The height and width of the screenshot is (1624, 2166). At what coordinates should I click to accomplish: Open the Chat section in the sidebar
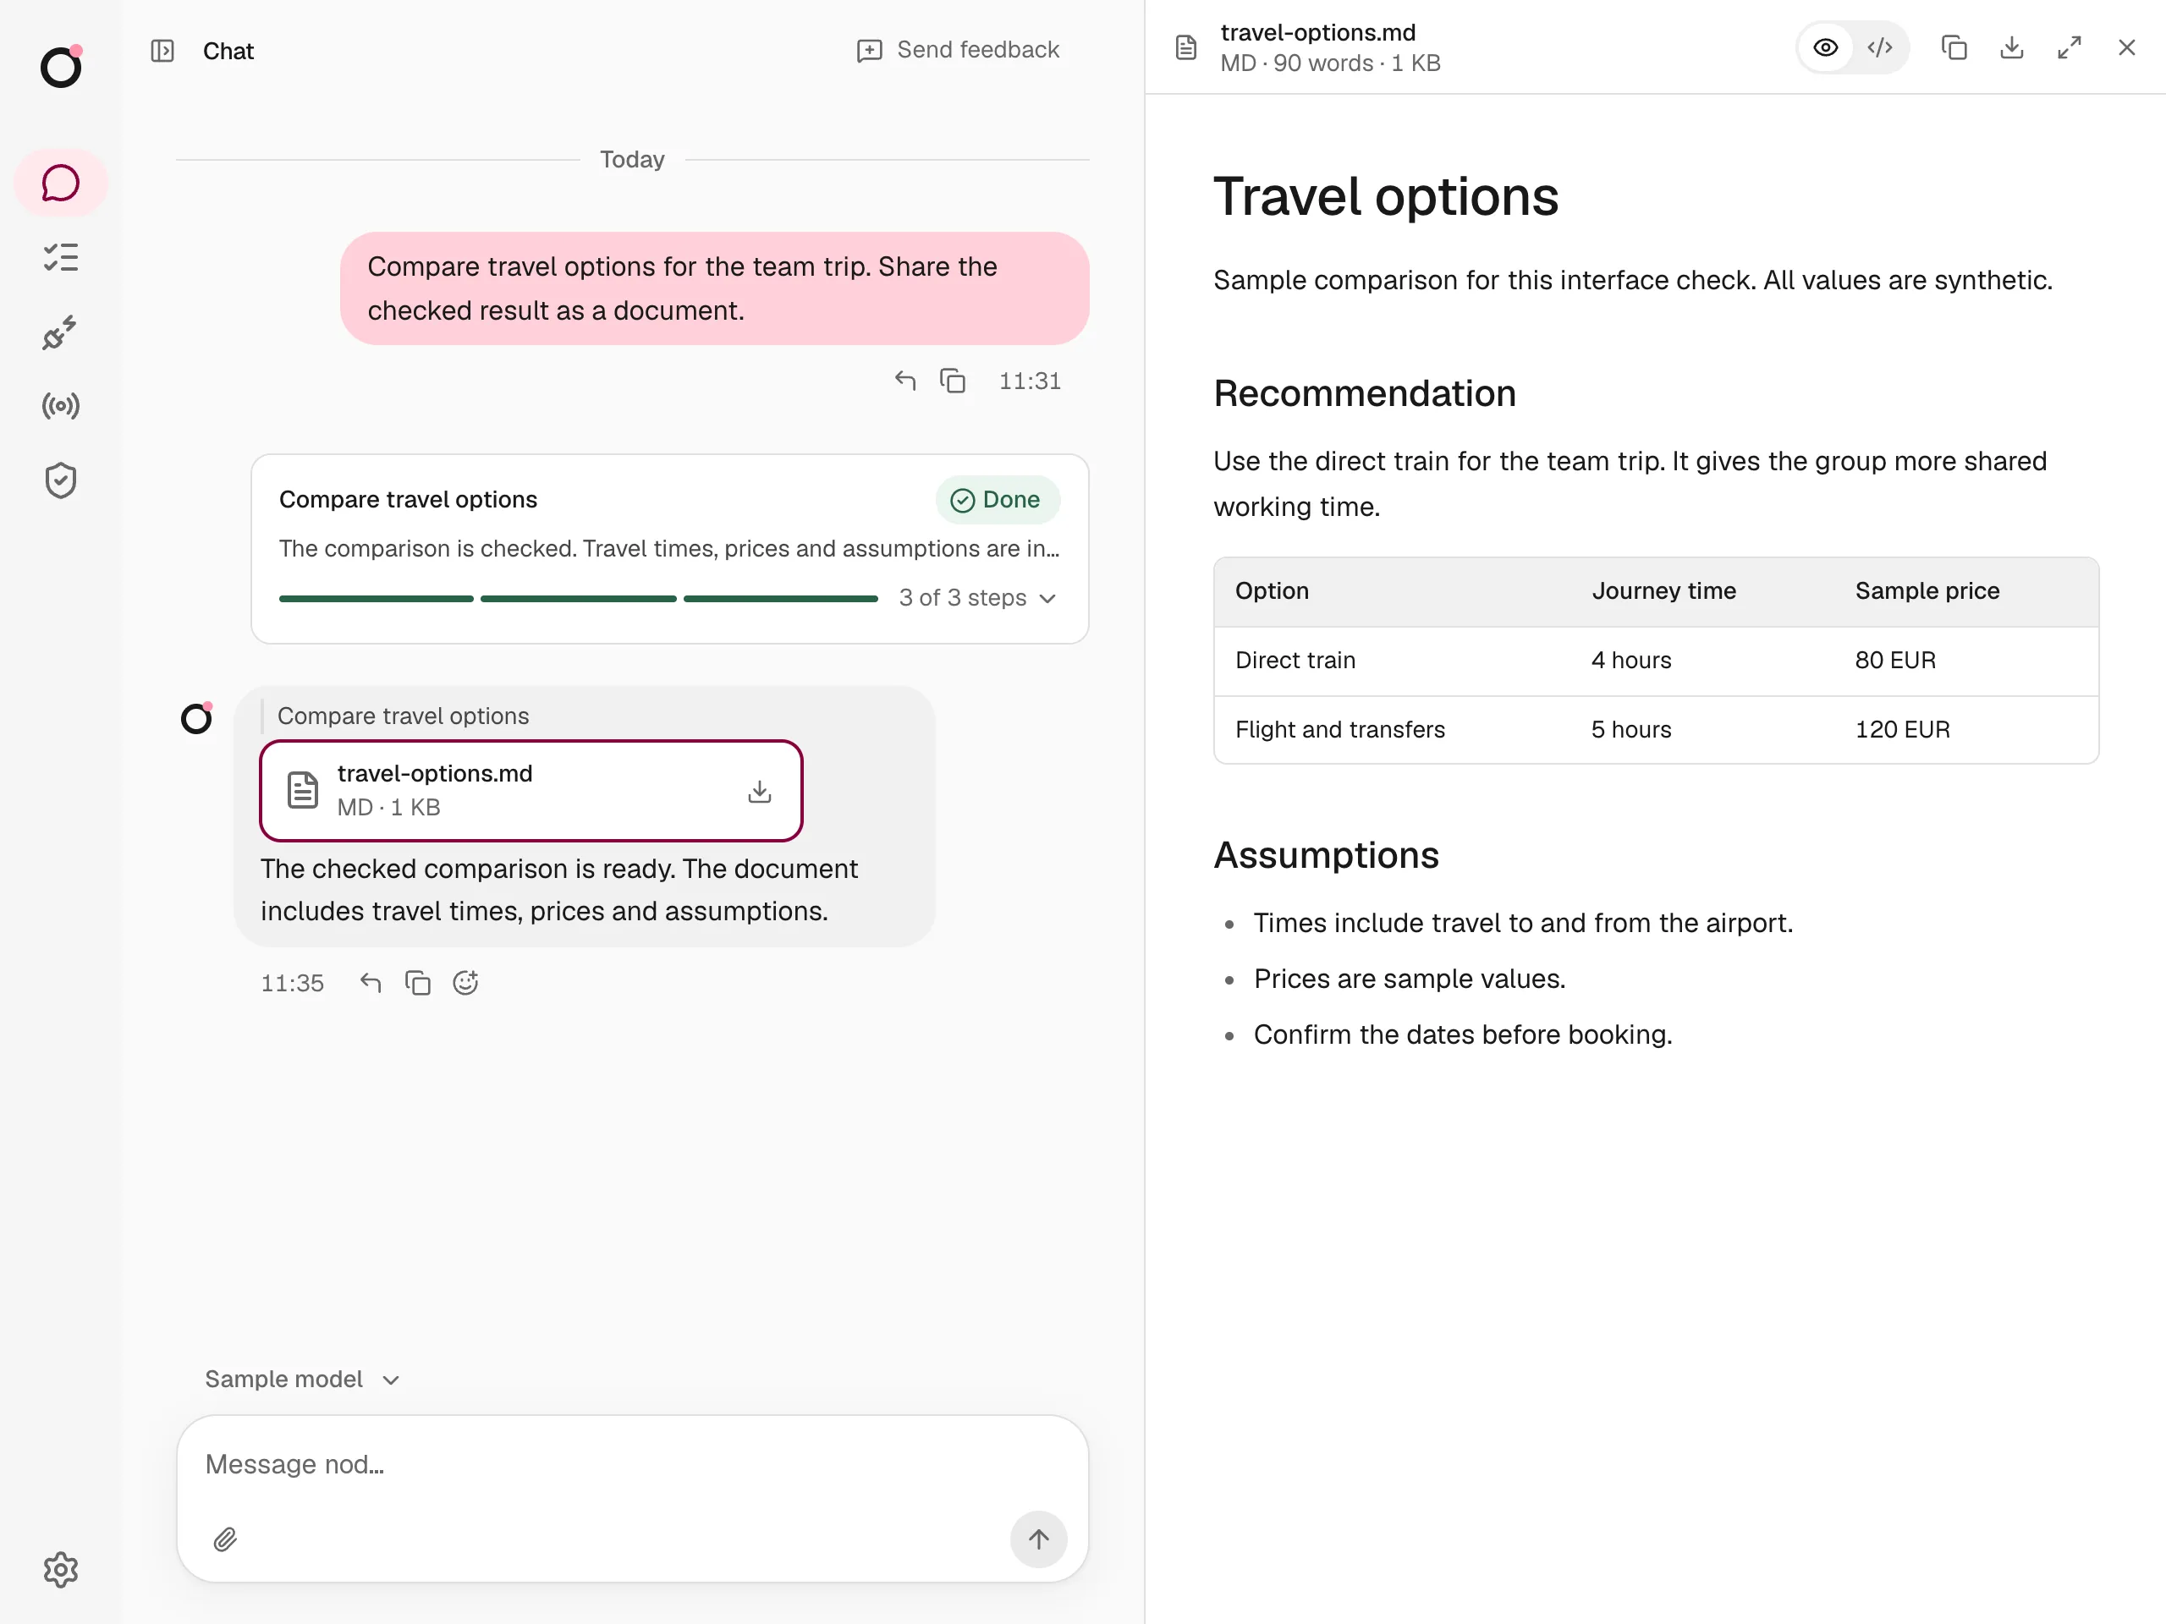[61, 183]
